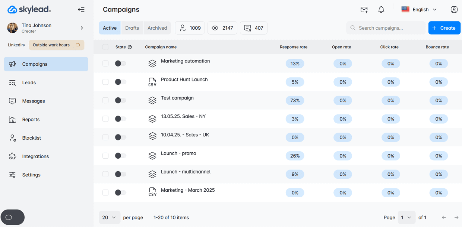
Task: Toggle the state switch for Marketing automation campaign
Action: (x=120, y=63)
